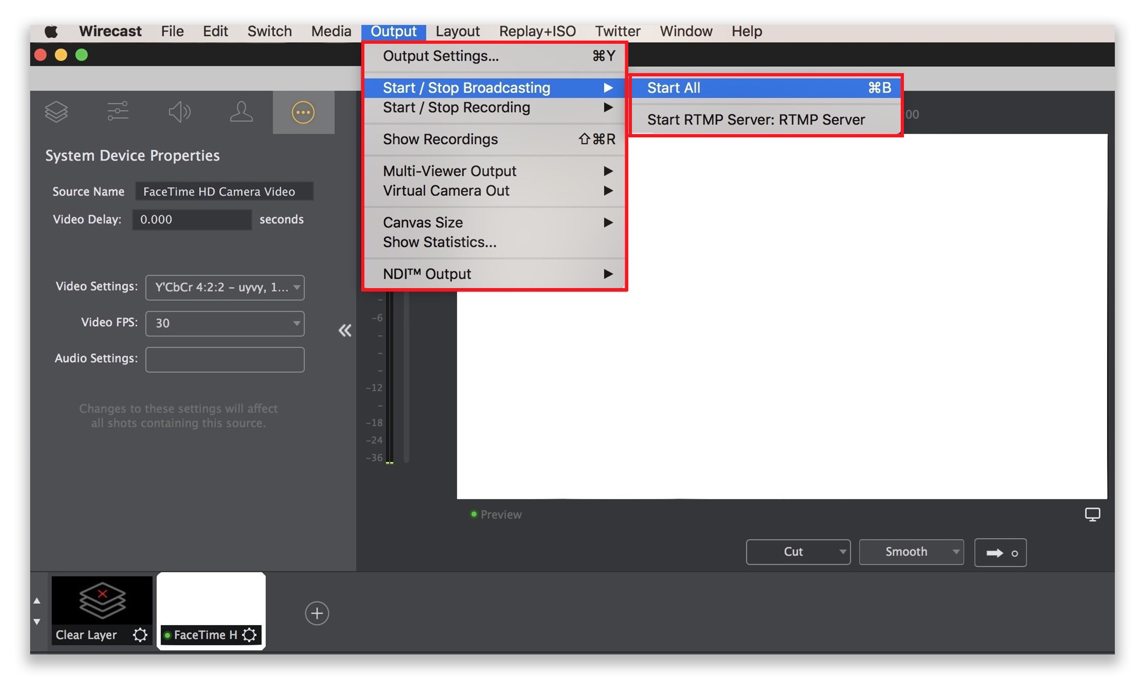Screen dimensions: 1145x687
Task: Expand the NDI Output submenu
Action: (494, 274)
